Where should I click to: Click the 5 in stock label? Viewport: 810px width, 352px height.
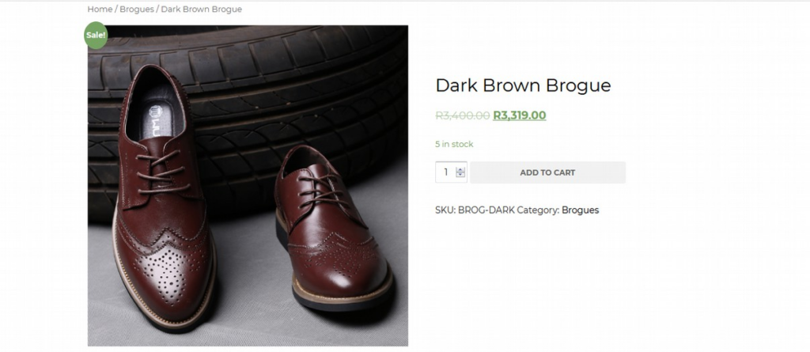454,144
